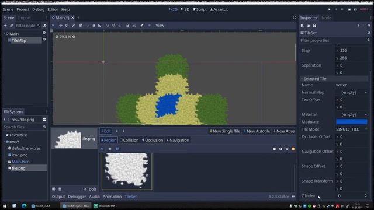374x210 pixels.
Task: Go to previous edited object in history
Action: (358, 26)
